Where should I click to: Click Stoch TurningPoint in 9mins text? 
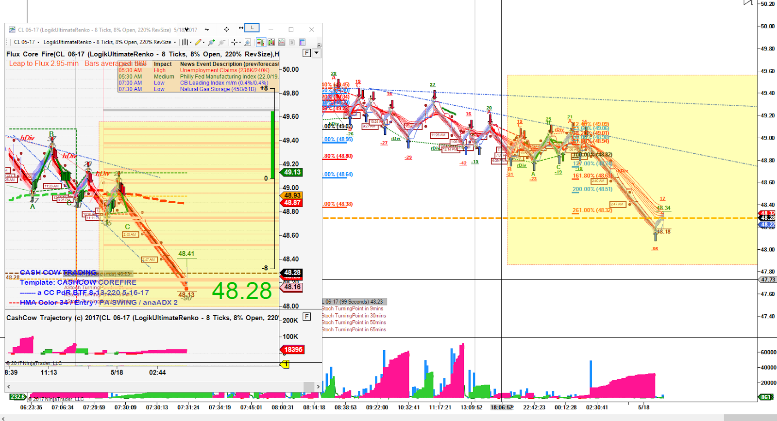[353, 308]
